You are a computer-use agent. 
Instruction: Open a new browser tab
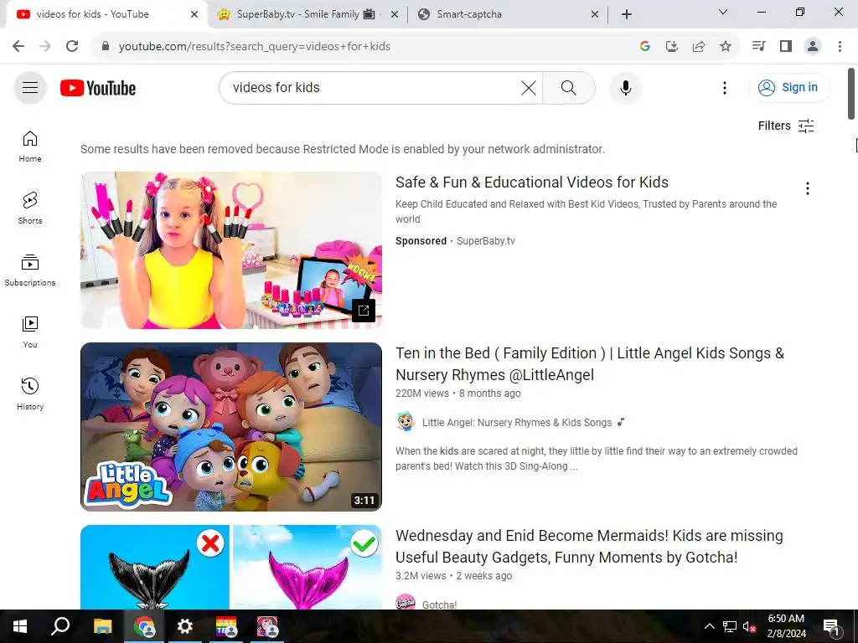coord(627,15)
